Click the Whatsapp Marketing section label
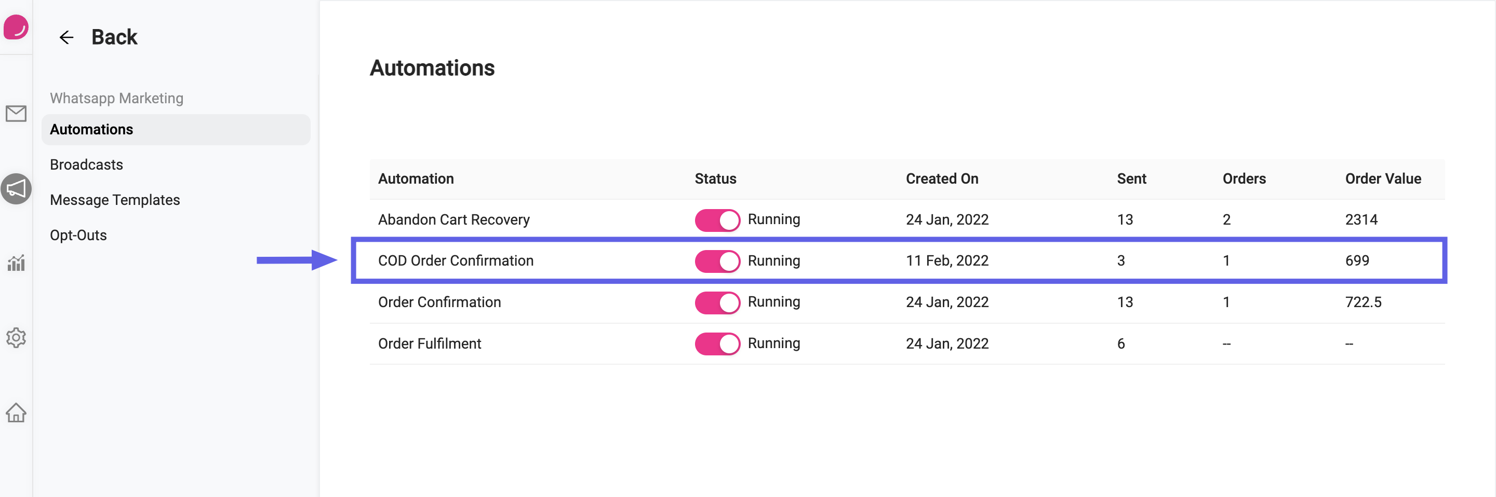1496x497 pixels. pos(116,98)
